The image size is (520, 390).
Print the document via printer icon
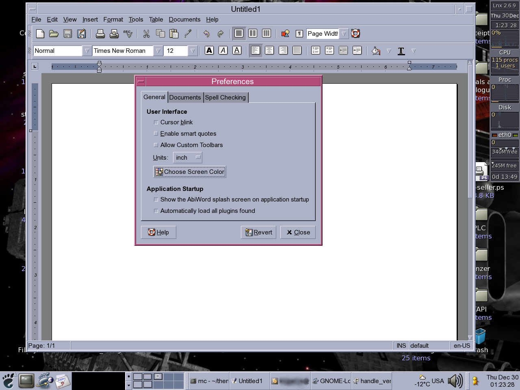(x=100, y=34)
